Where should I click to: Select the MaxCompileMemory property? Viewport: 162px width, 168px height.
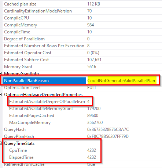[x=30, y=123]
